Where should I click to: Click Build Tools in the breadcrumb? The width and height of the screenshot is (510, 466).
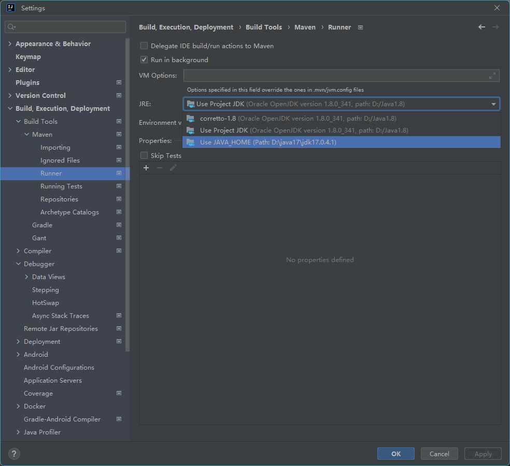point(264,27)
